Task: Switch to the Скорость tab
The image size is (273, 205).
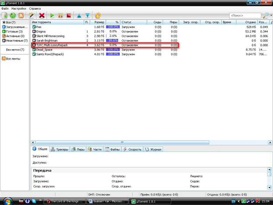Action: (x=132, y=149)
